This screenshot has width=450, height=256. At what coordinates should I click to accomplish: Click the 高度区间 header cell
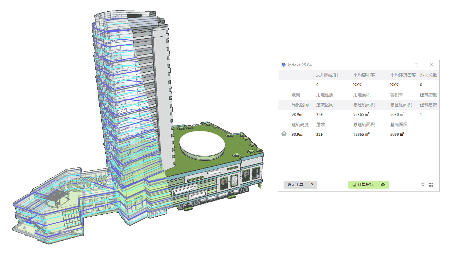300,105
